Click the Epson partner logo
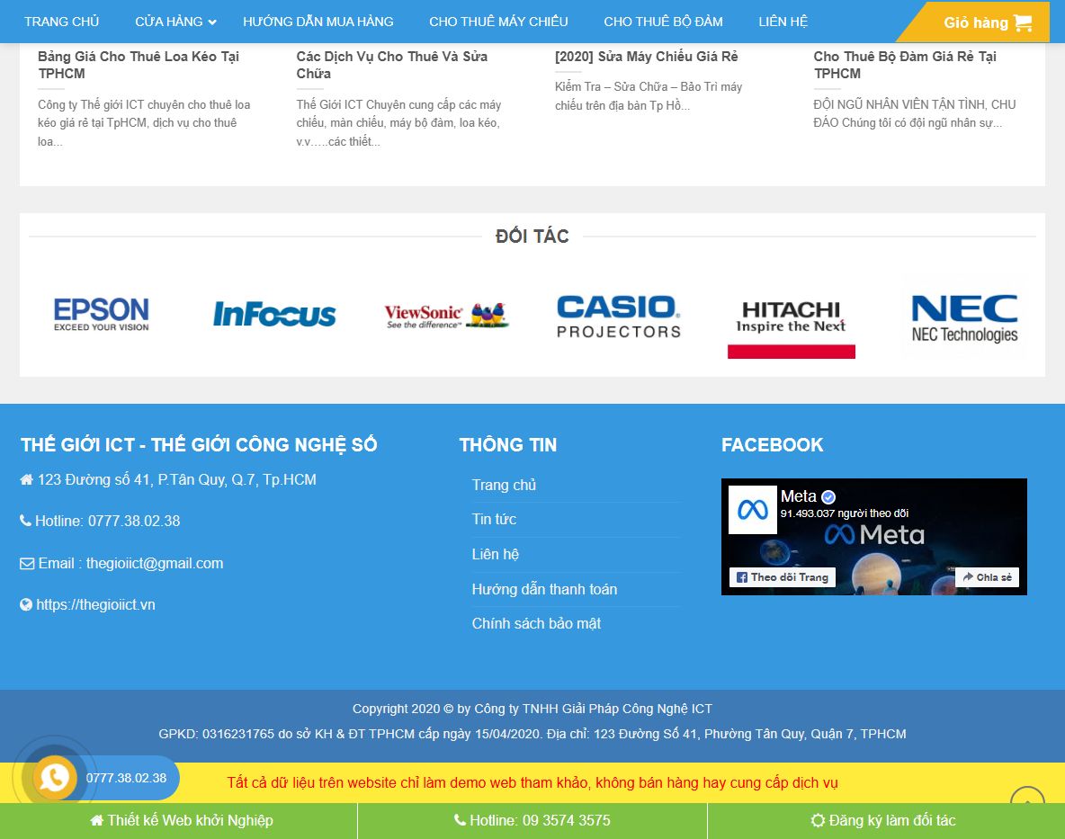Viewport: 1065px width, 839px height. tap(102, 314)
